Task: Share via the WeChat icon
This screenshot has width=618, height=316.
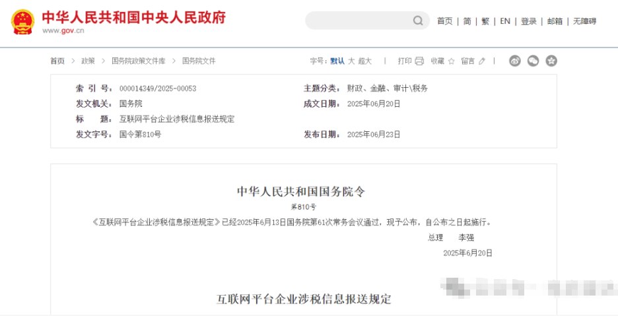Action: 533,61
